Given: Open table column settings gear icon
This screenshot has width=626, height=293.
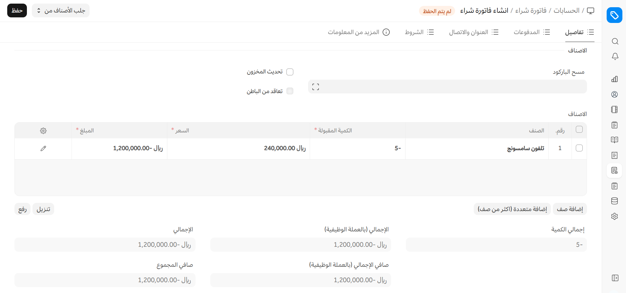Looking at the screenshot, I should coord(43,131).
